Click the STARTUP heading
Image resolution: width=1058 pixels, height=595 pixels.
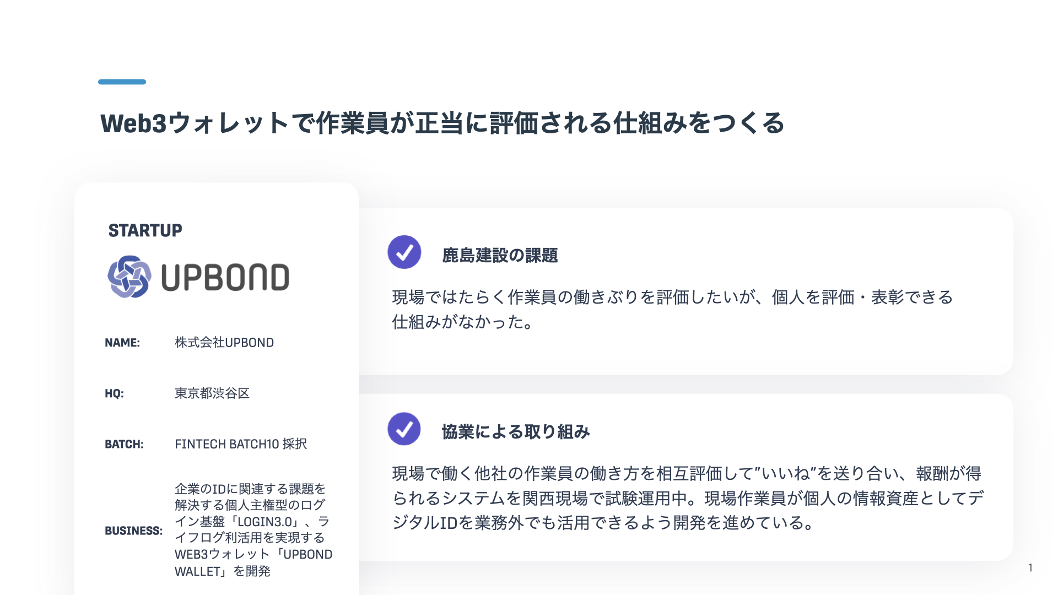coord(145,230)
